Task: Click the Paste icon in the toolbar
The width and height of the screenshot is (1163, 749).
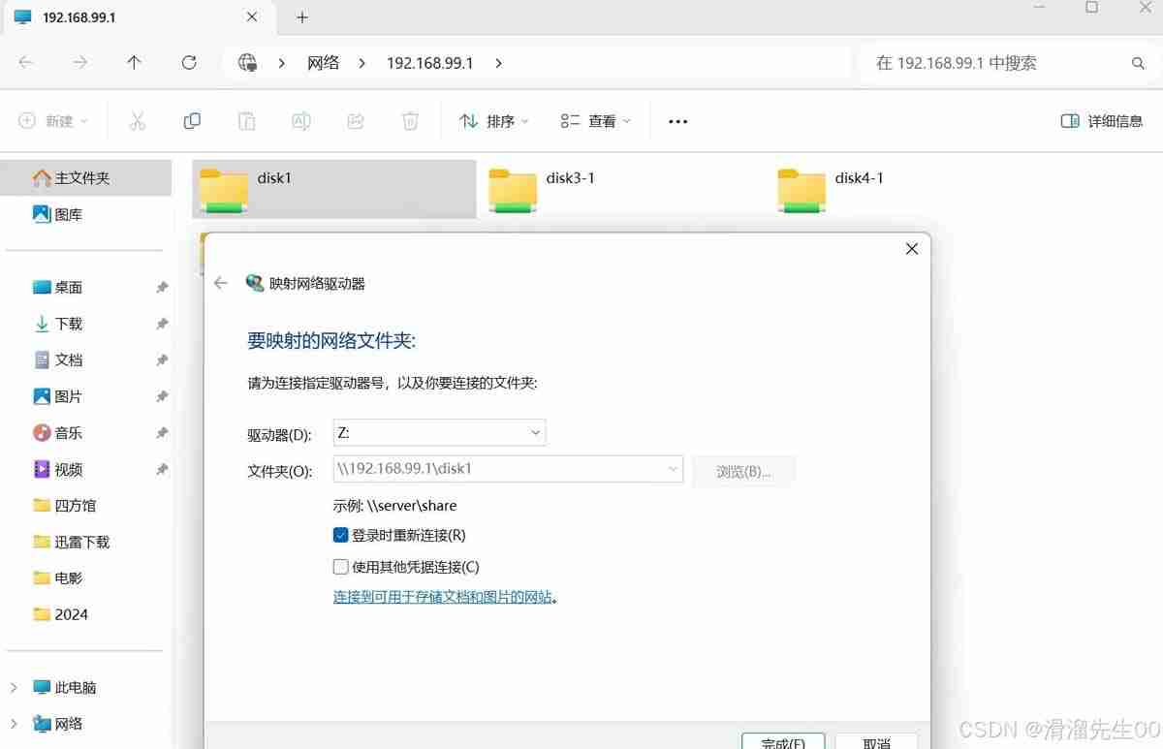Action: (x=246, y=120)
